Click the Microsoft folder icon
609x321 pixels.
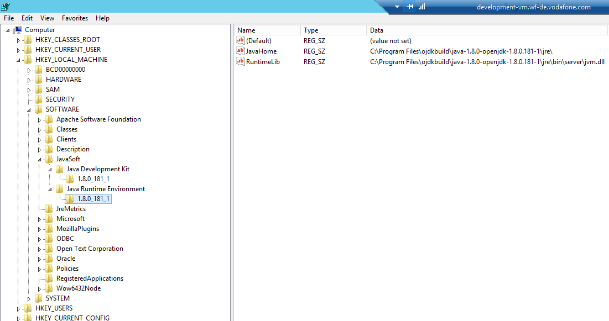[x=49, y=219]
